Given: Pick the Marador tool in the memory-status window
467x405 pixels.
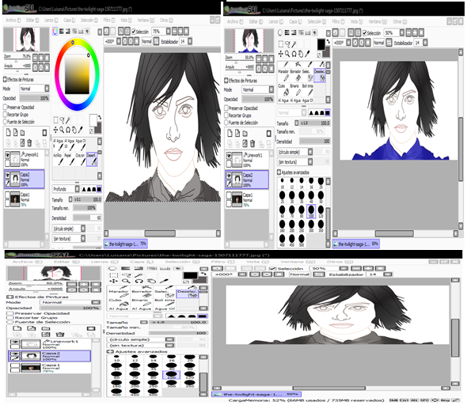Looking at the screenshot, I should pyautogui.click(x=118, y=293).
